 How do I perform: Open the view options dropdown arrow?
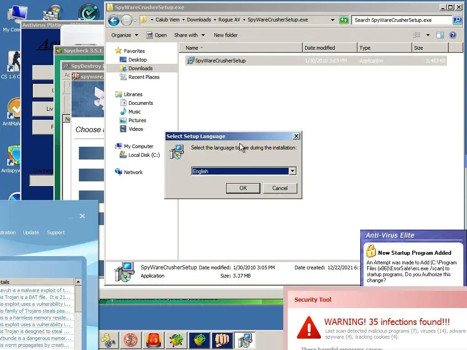click(x=428, y=35)
